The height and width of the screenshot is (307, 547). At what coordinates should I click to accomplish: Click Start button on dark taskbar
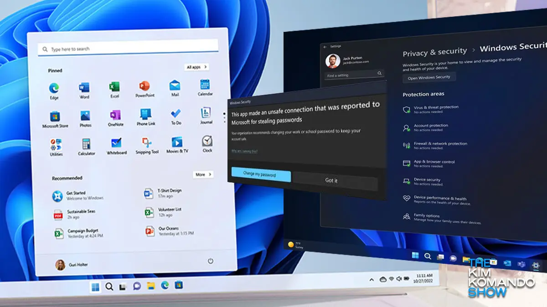coord(415,255)
